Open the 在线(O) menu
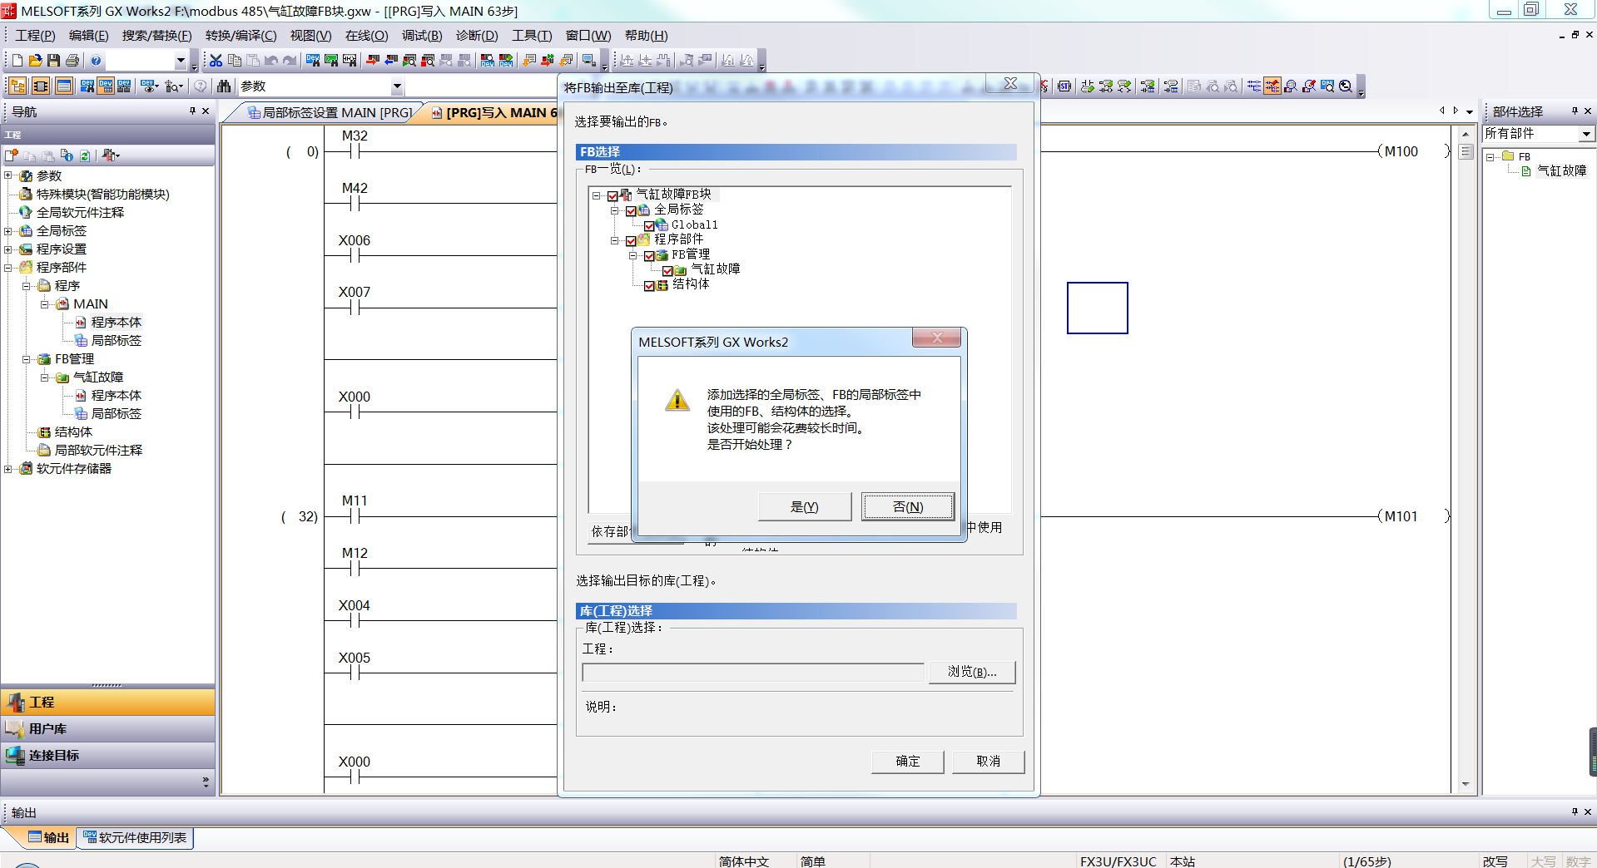Image resolution: width=1597 pixels, height=868 pixels. (366, 36)
